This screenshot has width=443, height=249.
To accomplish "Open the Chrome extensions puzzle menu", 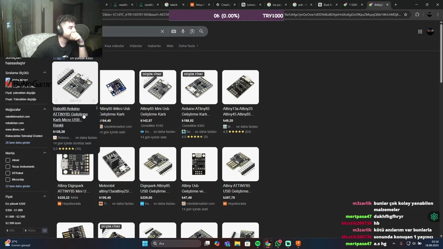I will (x=417, y=15).
